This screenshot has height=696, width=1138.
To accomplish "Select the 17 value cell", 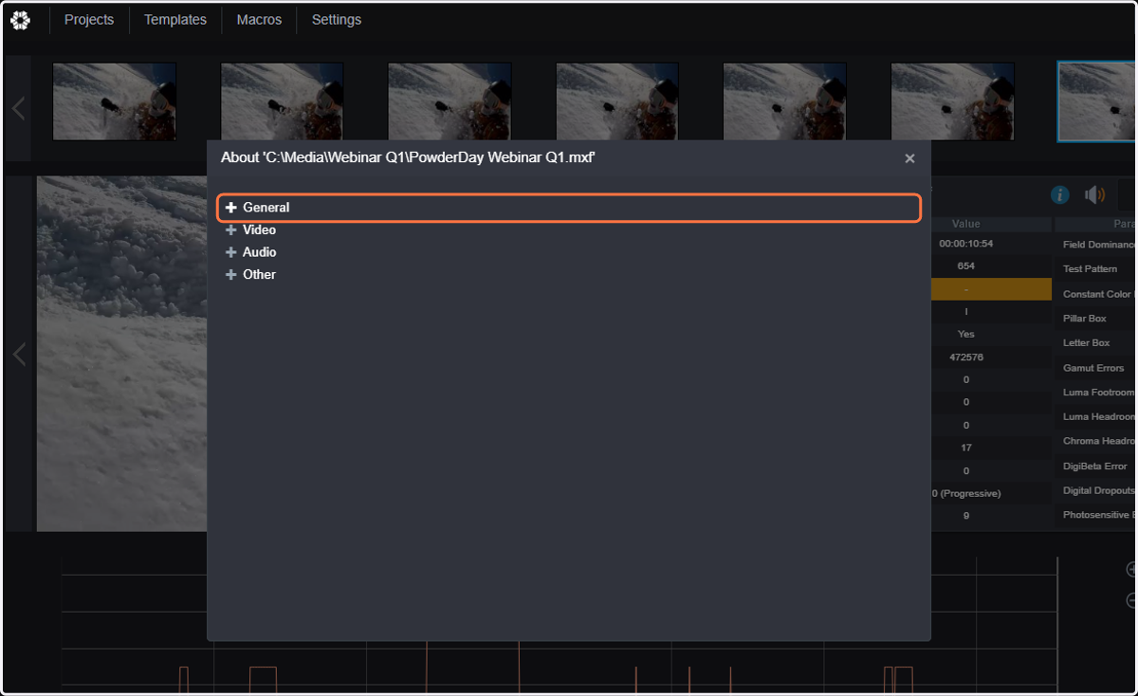I will (x=966, y=449).
